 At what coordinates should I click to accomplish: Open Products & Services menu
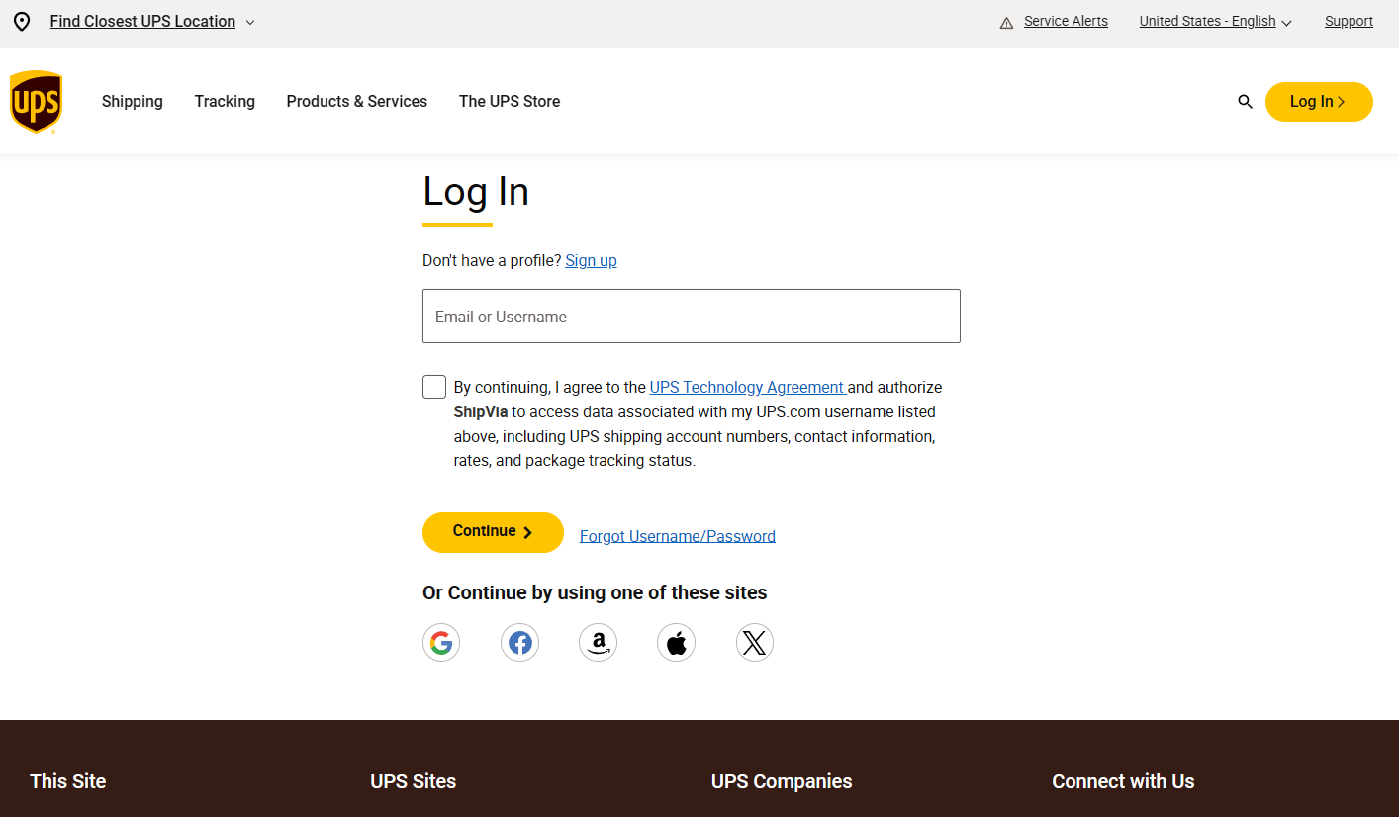[357, 101]
